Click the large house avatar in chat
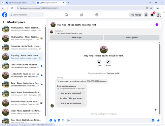 (104, 50)
